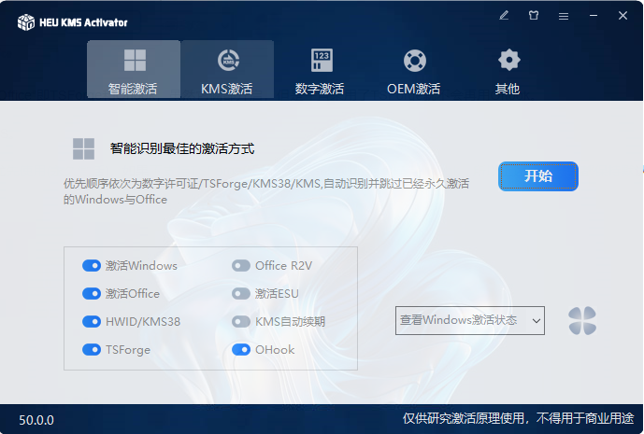Click the 智能识别最佳的激活方式 heading
This screenshot has height=434, width=644.
(182, 148)
